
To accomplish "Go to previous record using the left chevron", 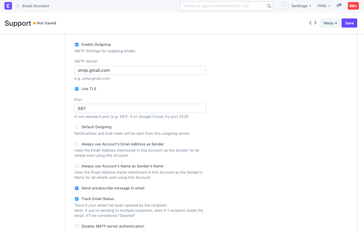I will click(310, 22).
